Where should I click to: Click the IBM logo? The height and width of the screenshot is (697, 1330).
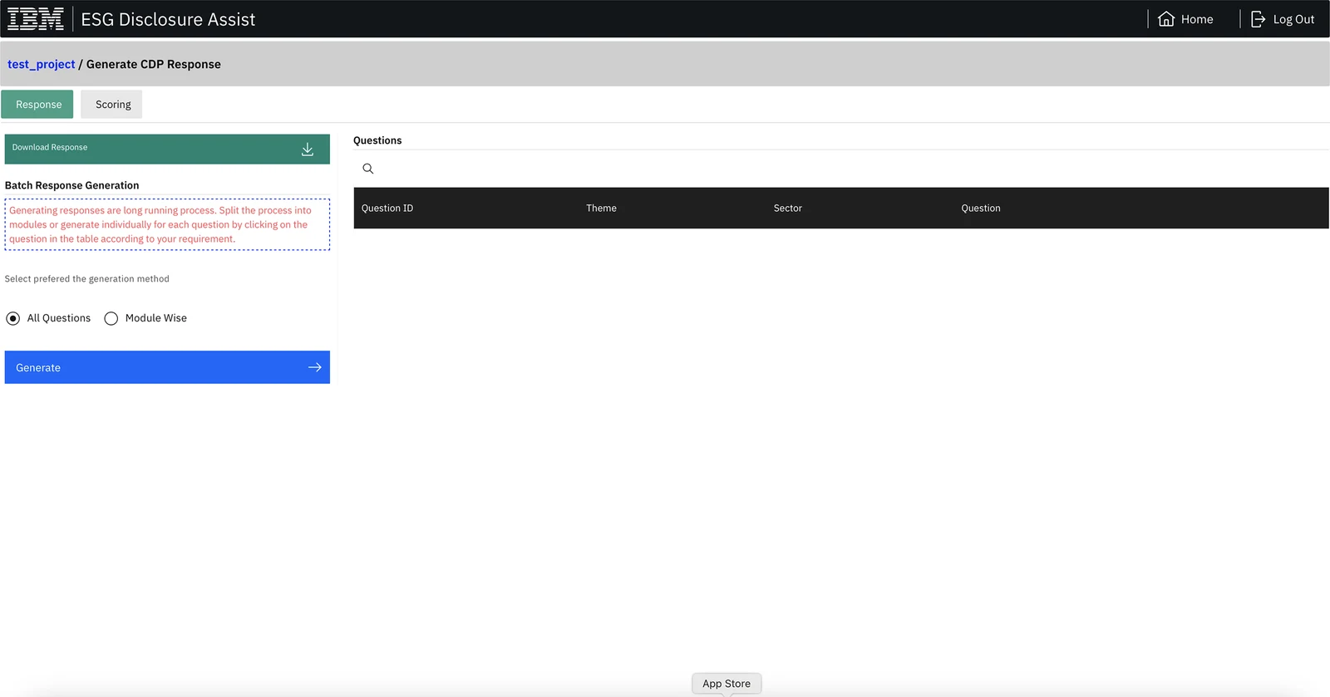pos(36,19)
